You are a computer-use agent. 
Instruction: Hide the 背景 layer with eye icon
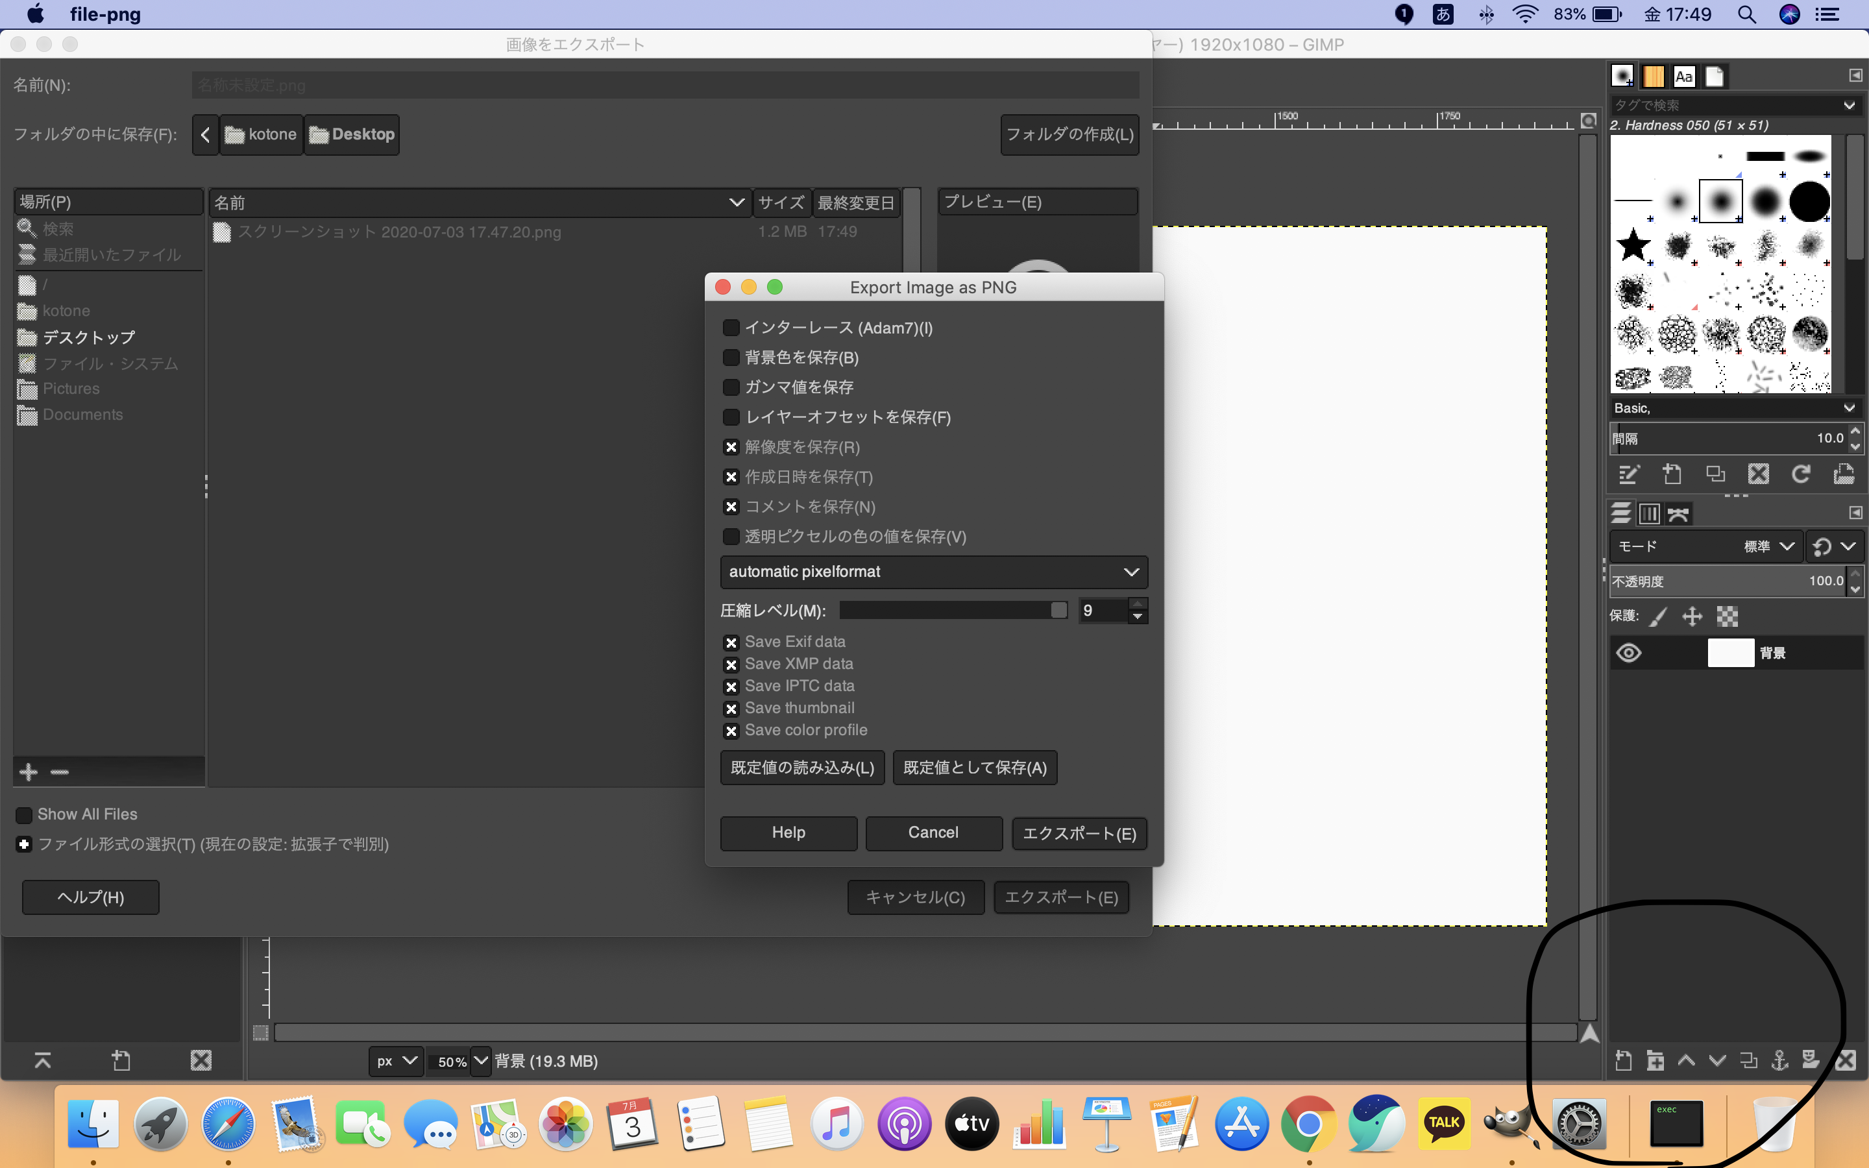coord(1629,653)
